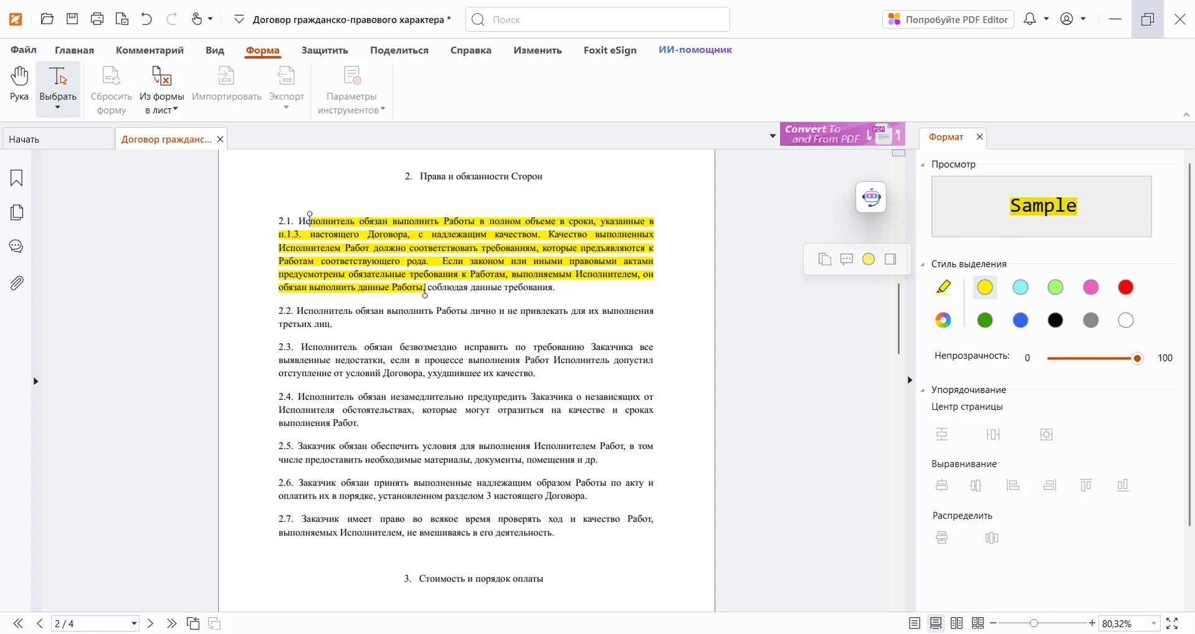Center vertically on page icon
Viewport: 1195px width, 634px height.
point(942,434)
